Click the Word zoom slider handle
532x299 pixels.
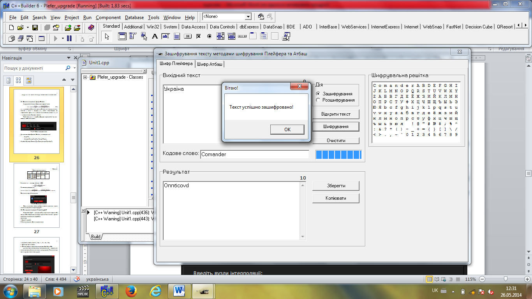coord(506,279)
